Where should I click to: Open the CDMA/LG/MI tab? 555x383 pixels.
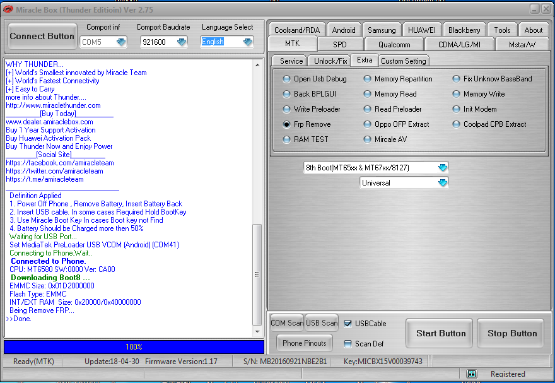click(x=459, y=45)
